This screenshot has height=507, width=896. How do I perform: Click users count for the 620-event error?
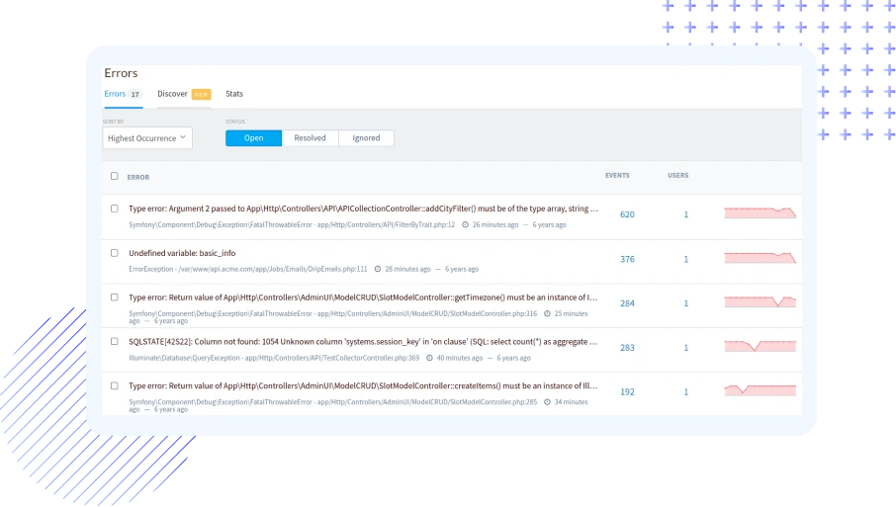click(686, 214)
